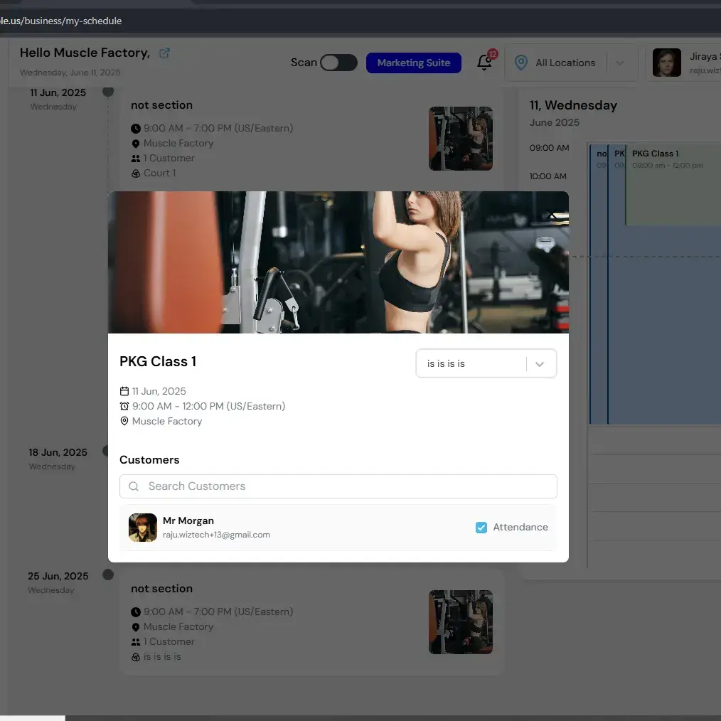This screenshot has width=721, height=721.
Task: Open the Marketing Suite
Action: [x=413, y=63]
